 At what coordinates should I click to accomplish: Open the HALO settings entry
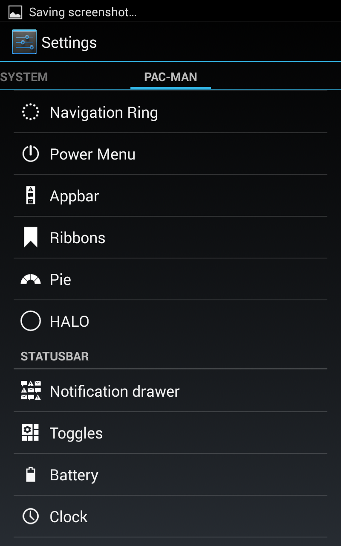[69, 321]
